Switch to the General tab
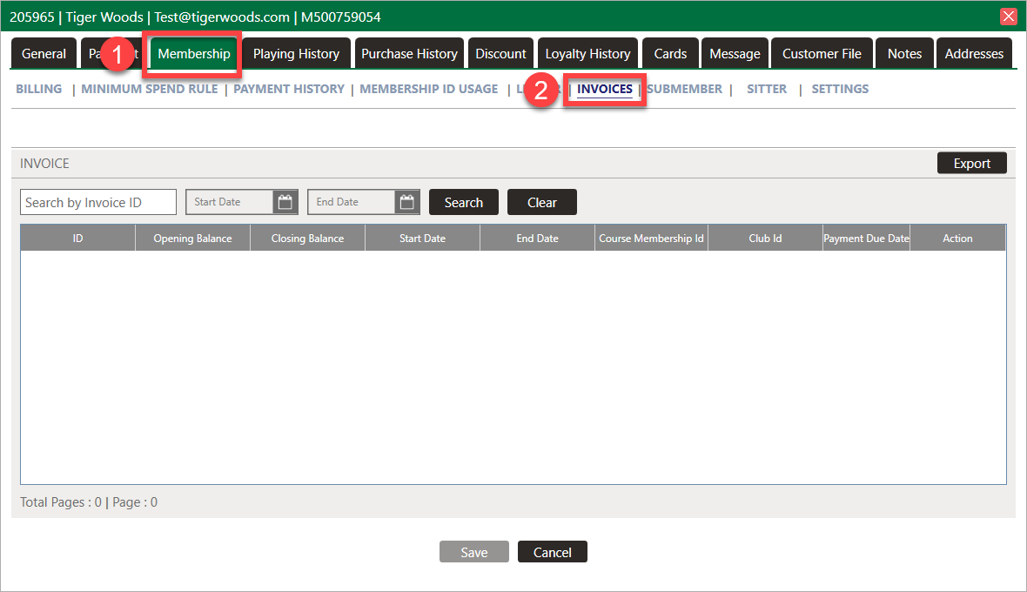The height and width of the screenshot is (592, 1027). click(44, 54)
